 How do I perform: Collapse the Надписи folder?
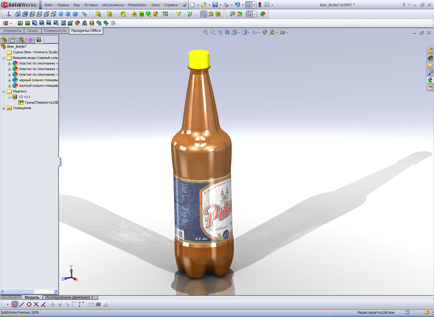4,92
